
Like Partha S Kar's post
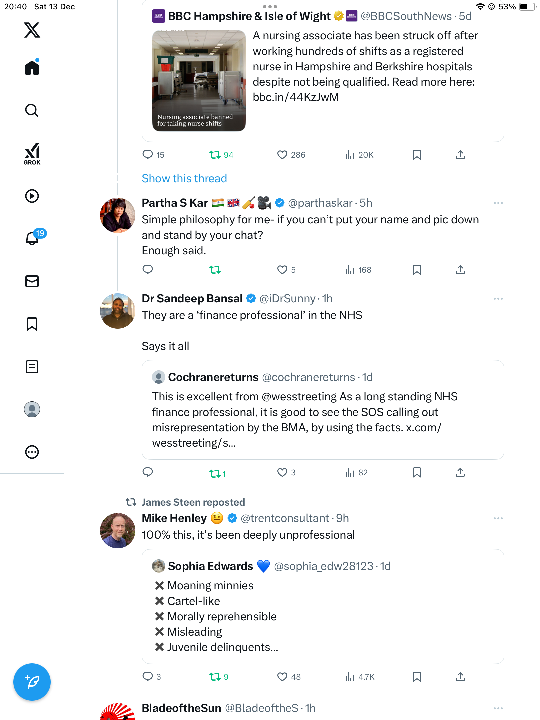pos(282,270)
